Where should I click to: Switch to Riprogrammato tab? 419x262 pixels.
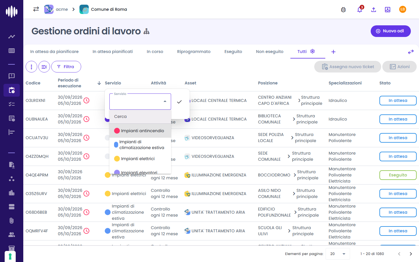click(194, 52)
